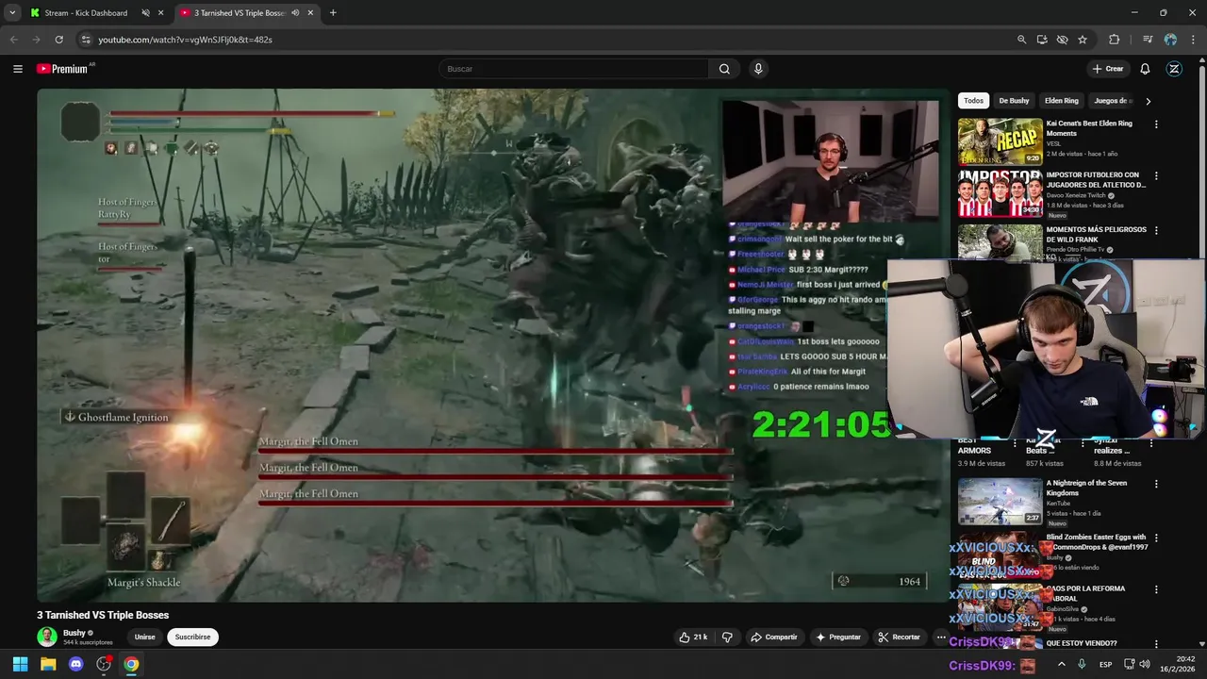Viewport: 1207px width, 679px height.
Task: Open the Chrome three-dot menu
Action: 1192,40
